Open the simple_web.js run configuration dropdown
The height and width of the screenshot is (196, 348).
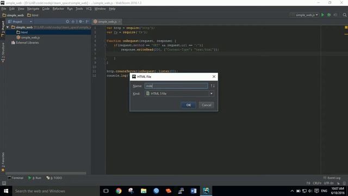304,15
